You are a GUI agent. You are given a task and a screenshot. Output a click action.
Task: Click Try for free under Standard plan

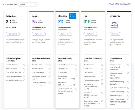(65, 34)
